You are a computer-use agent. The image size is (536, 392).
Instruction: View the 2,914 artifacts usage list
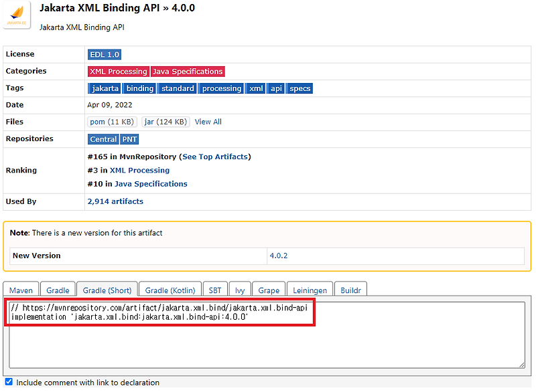(115, 201)
